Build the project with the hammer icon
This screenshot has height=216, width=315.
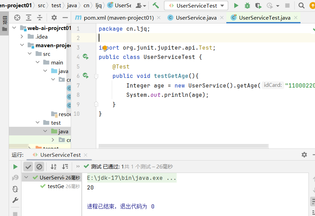pyautogui.click(x=156, y=6)
